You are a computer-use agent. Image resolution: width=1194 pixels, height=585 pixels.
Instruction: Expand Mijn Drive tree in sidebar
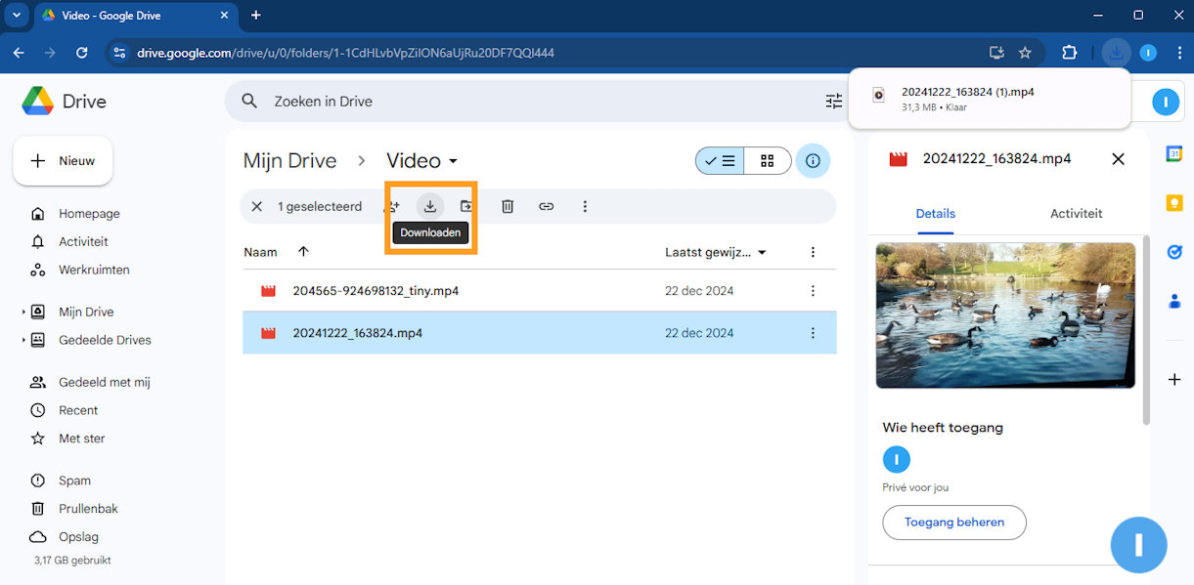(x=24, y=313)
